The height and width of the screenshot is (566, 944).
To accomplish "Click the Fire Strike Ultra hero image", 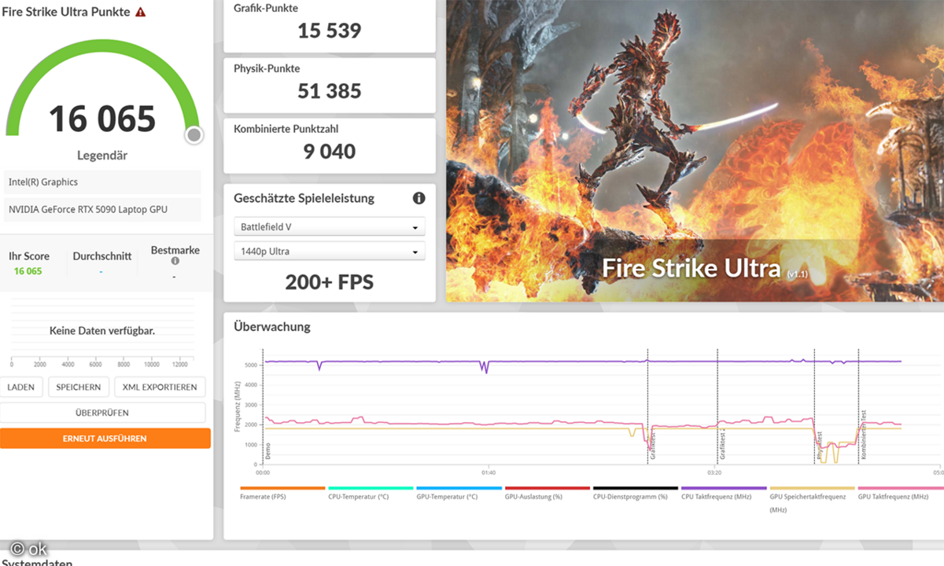I will (695, 150).
